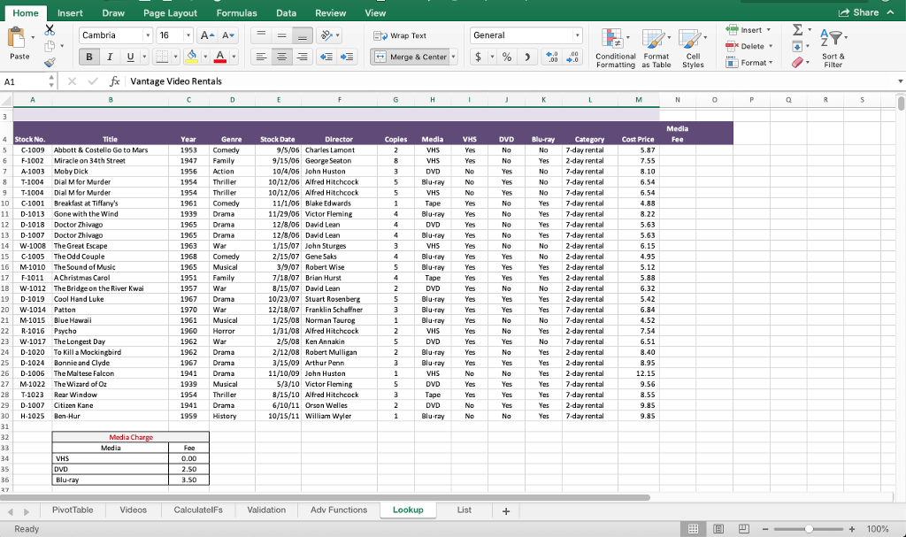Click the Delete cells button
Viewport: 906px width, 537px height.
pos(749,46)
